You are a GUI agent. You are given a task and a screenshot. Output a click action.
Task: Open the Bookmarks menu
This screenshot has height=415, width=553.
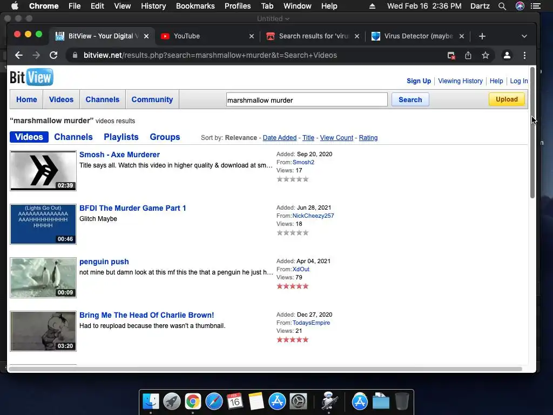pyautogui.click(x=195, y=6)
